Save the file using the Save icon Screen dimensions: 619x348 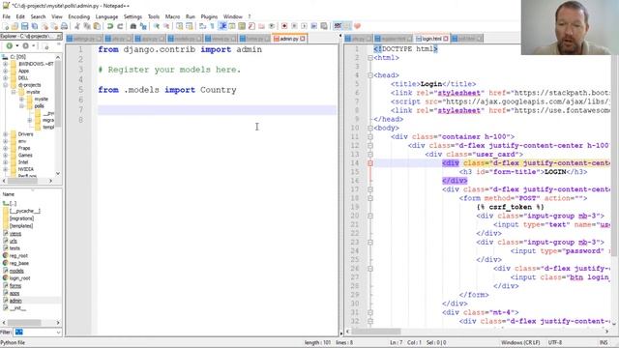click(x=24, y=26)
